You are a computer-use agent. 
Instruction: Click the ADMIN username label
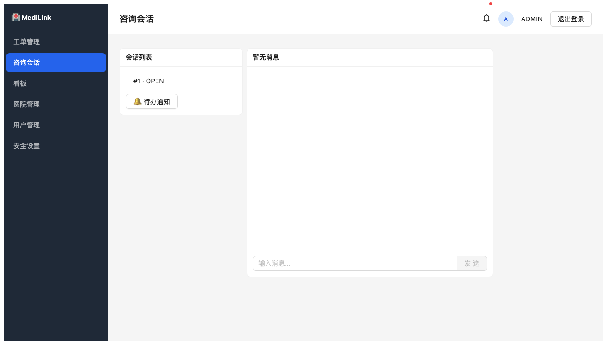(532, 19)
